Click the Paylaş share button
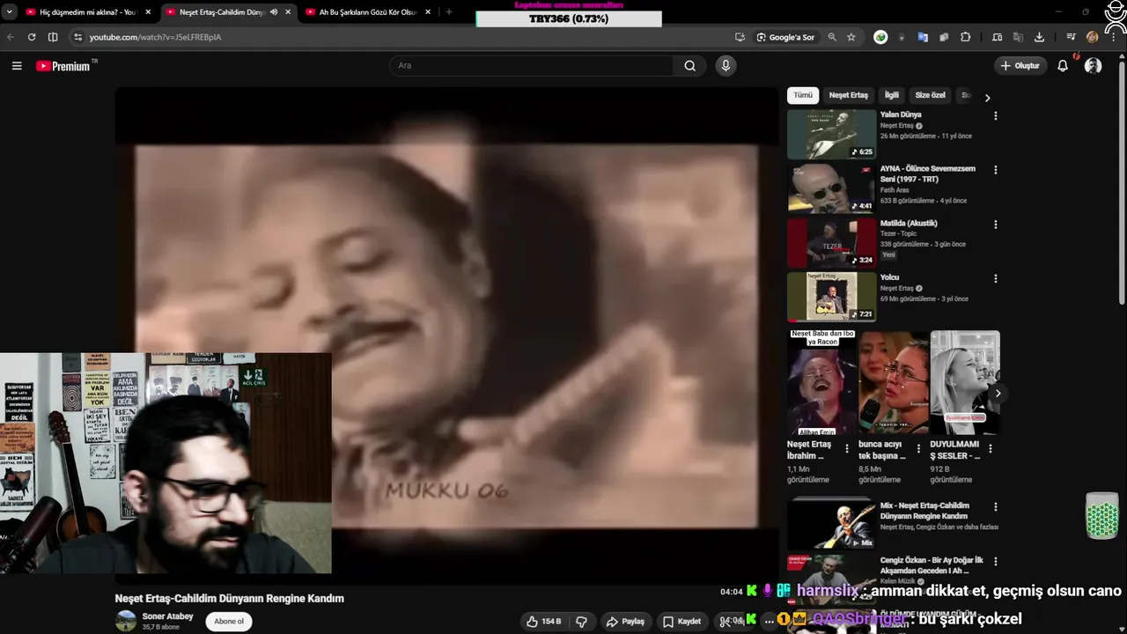Image resolution: width=1127 pixels, height=634 pixels. (x=625, y=622)
